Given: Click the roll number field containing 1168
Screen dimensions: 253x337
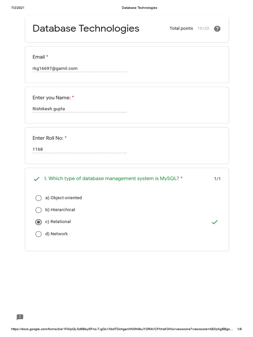Looking at the screenshot, I should pyautogui.click(x=79, y=149).
